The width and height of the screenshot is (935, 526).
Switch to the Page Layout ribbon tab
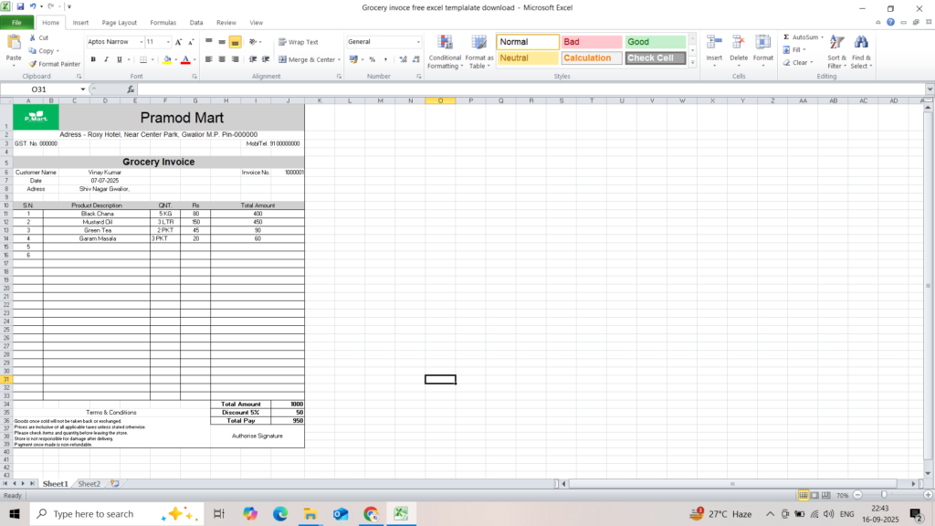[119, 22]
